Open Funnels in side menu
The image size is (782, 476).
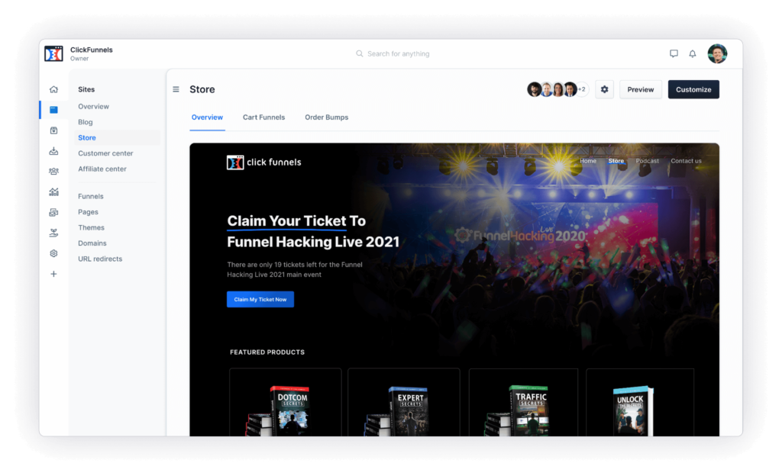pyautogui.click(x=91, y=197)
